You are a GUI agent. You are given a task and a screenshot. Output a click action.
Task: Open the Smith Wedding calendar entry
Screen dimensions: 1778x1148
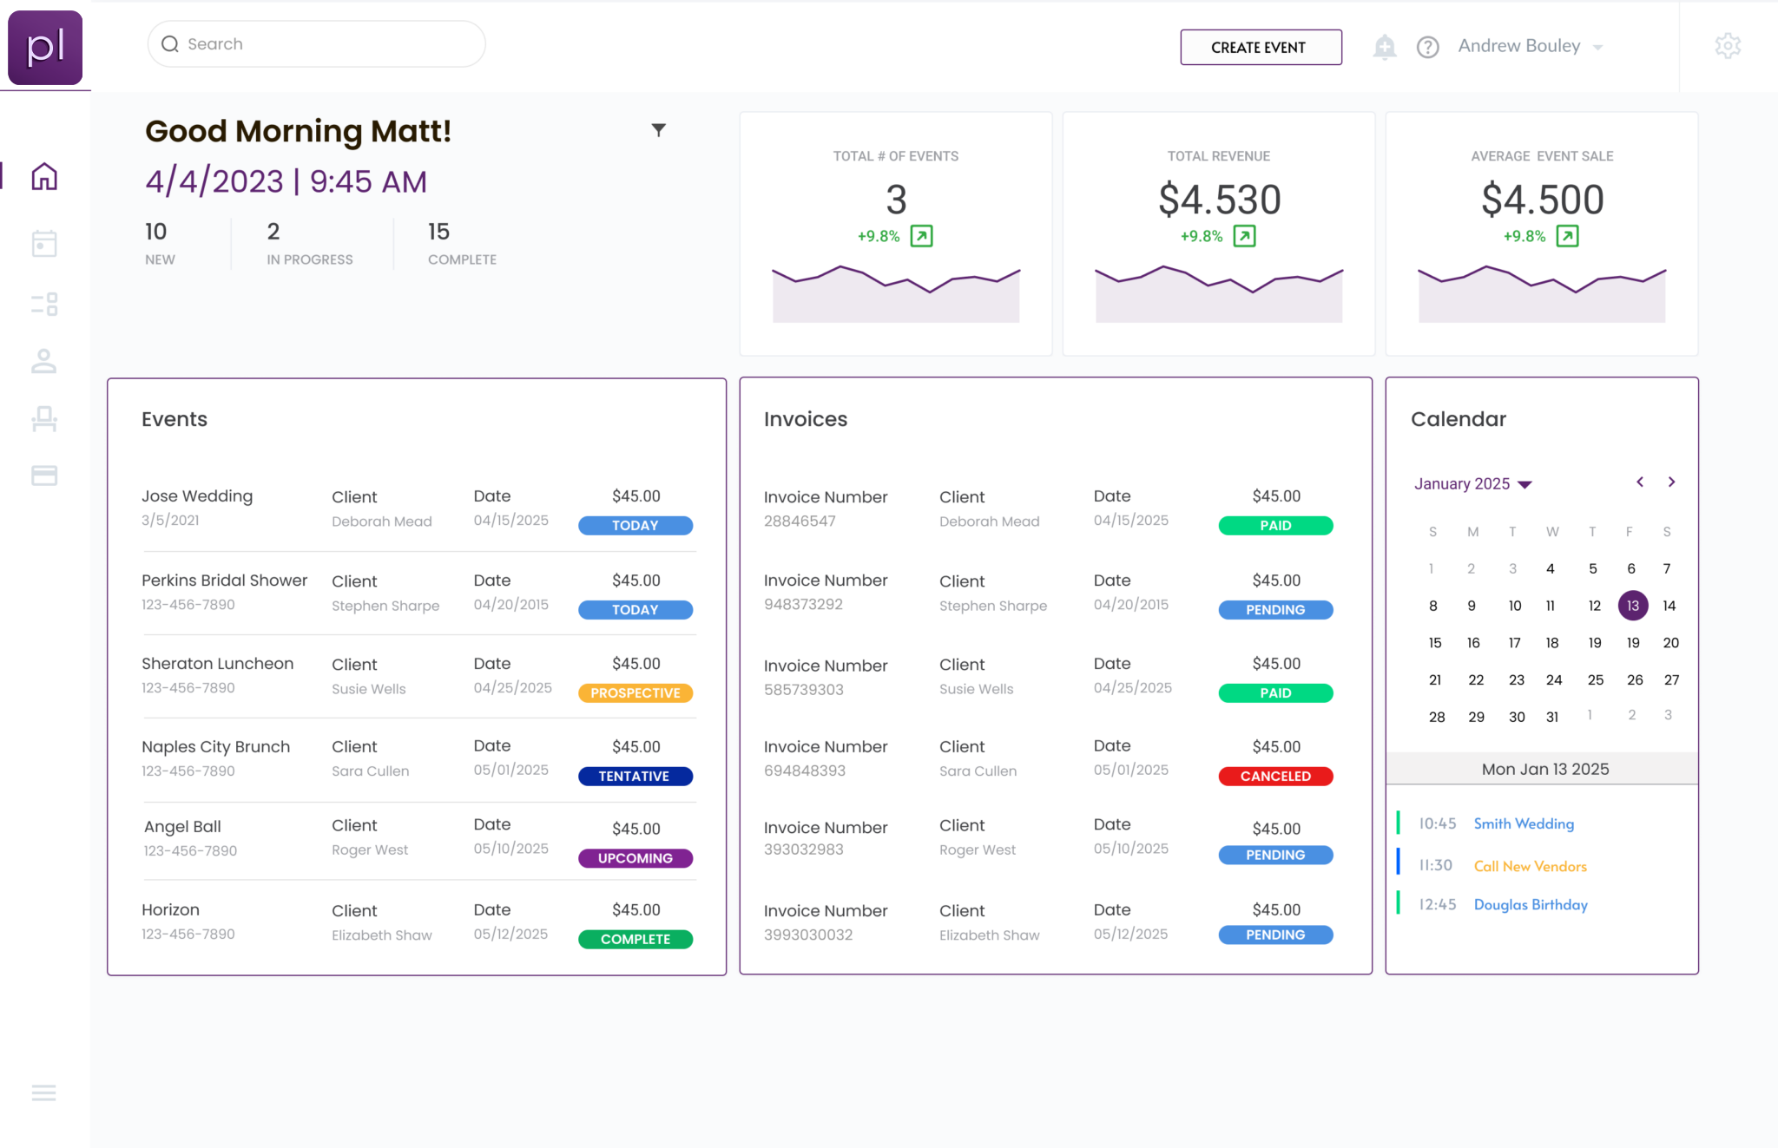pyautogui.click(x=1524, y=823)
